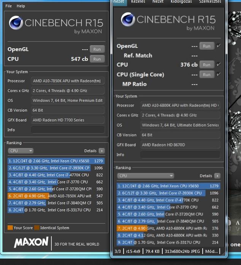Select the i5-3317U 214 row in right window

[168, 242]
